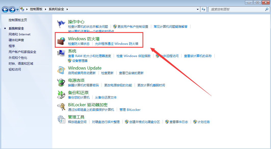Click 对硬盘进行碎片整理 link
Viewport: 271px width, 149px height.
pyautogui.click(x=106, y=122)
